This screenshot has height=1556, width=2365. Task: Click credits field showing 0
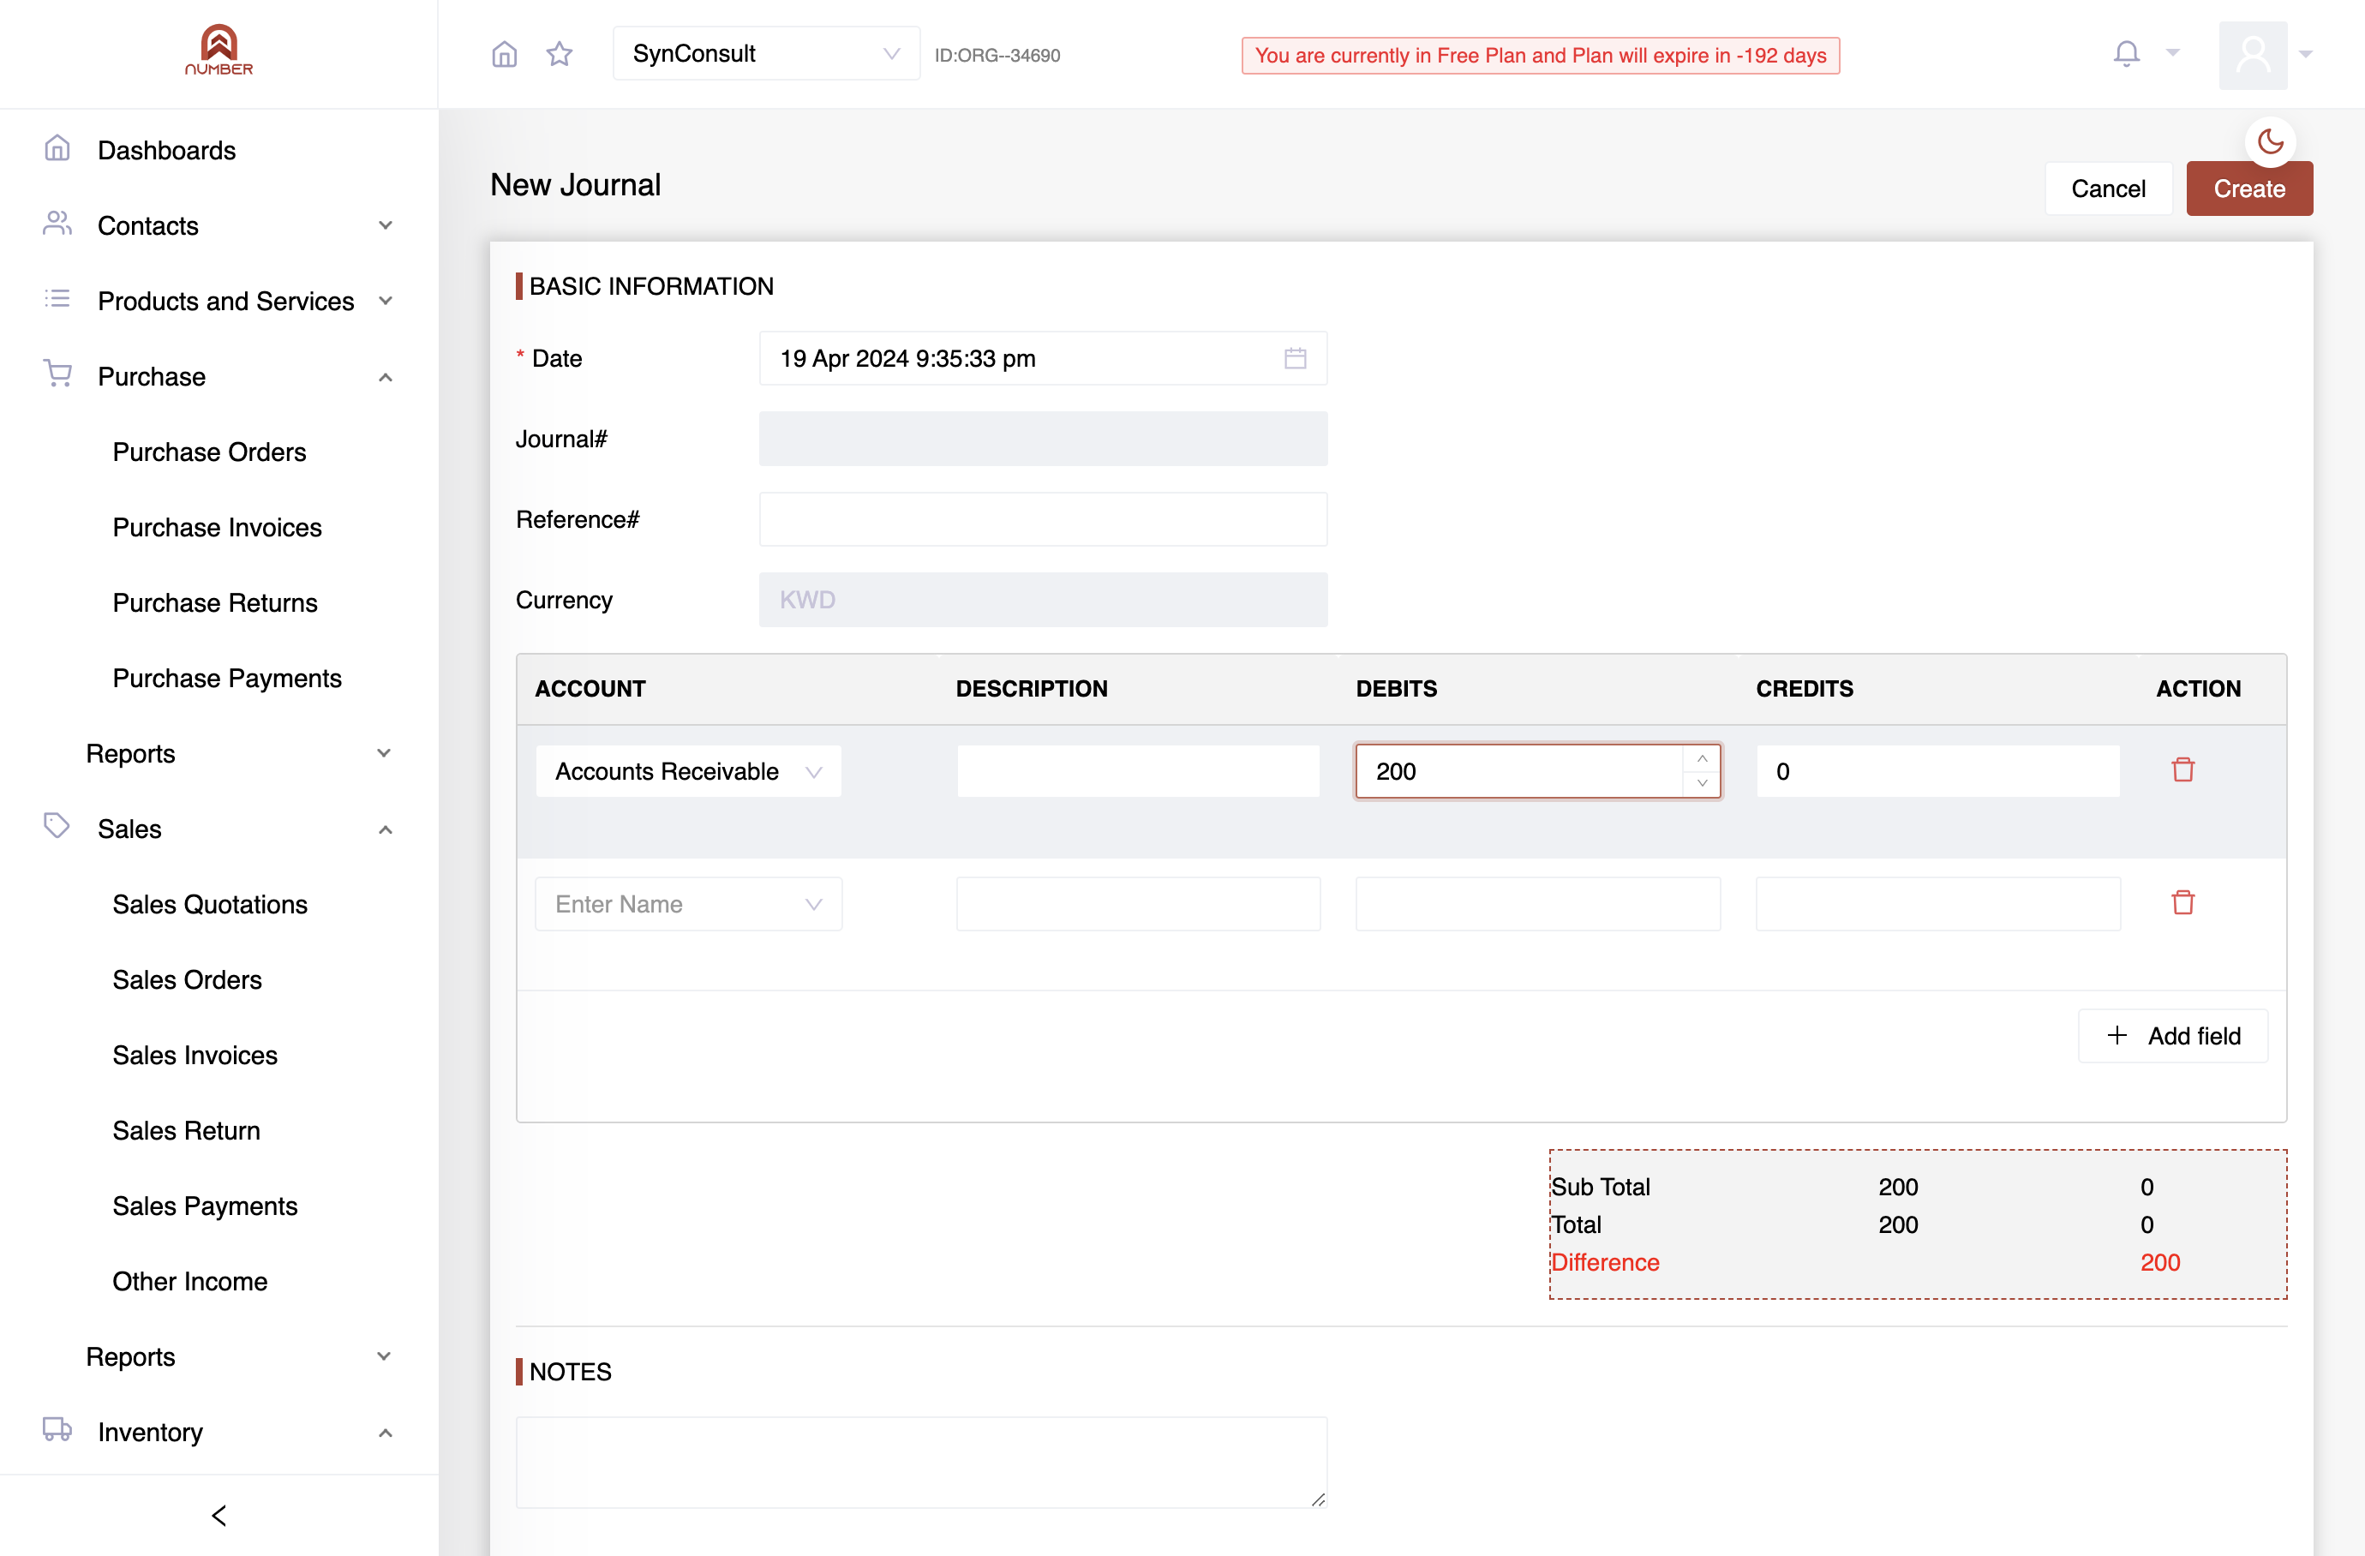[1937, 771]
